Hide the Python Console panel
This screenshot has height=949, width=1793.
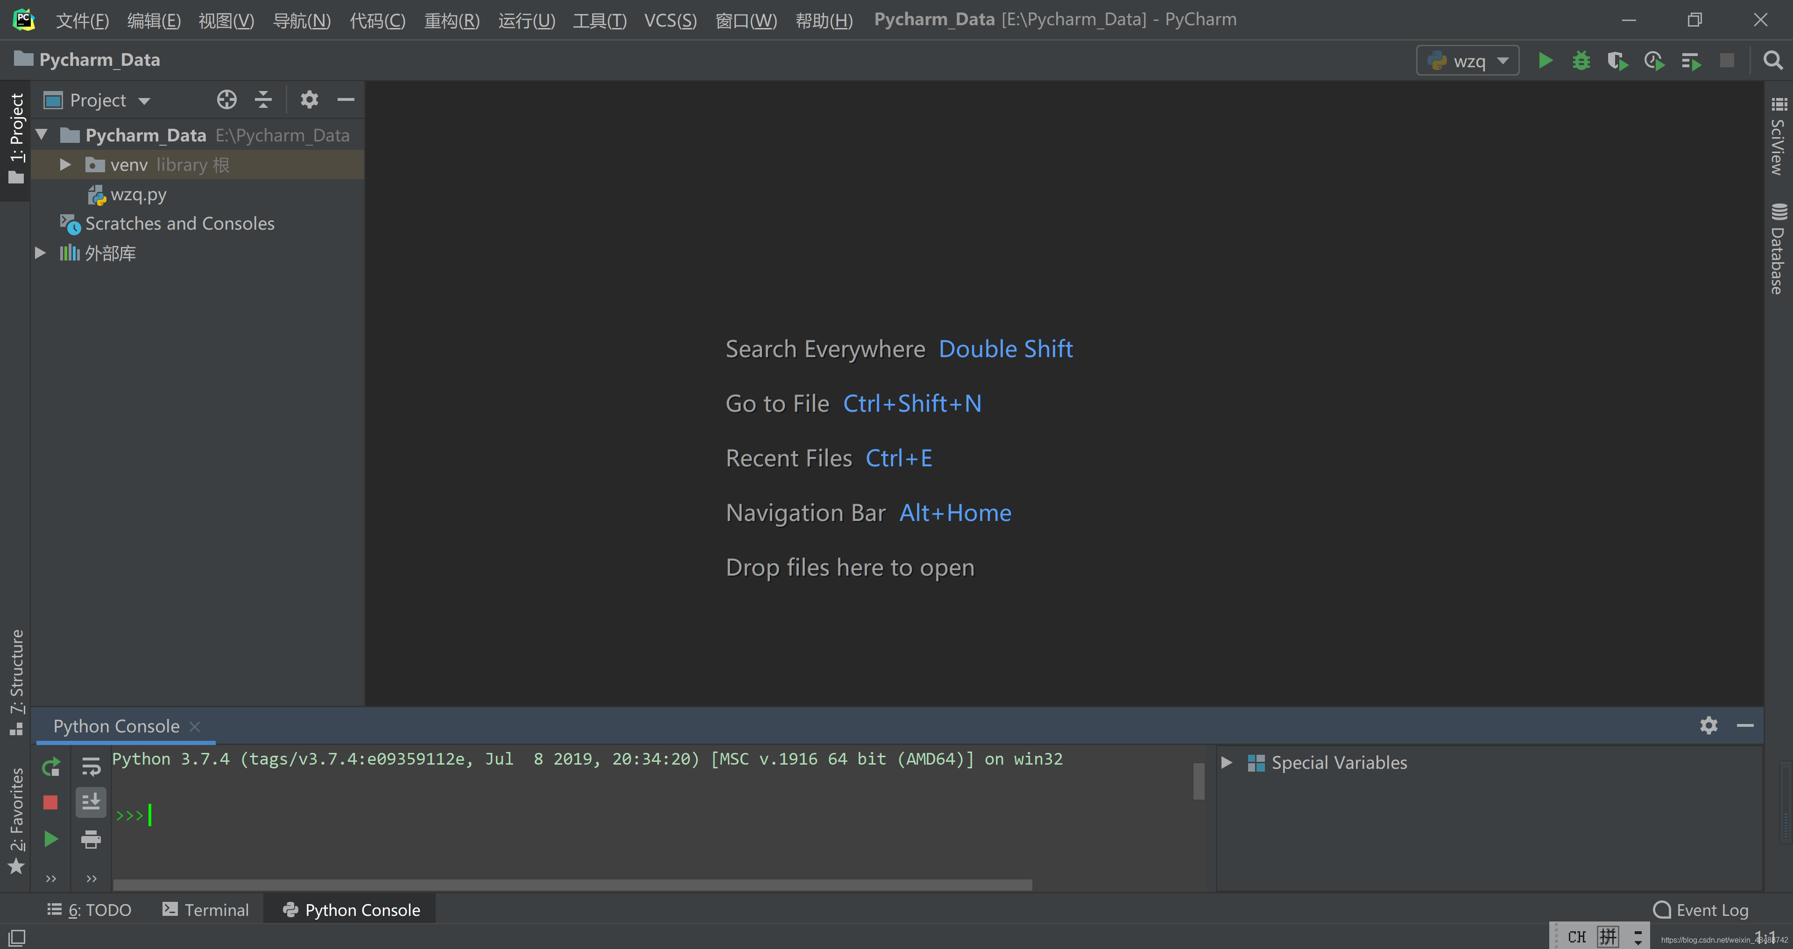coord(1745,725)
